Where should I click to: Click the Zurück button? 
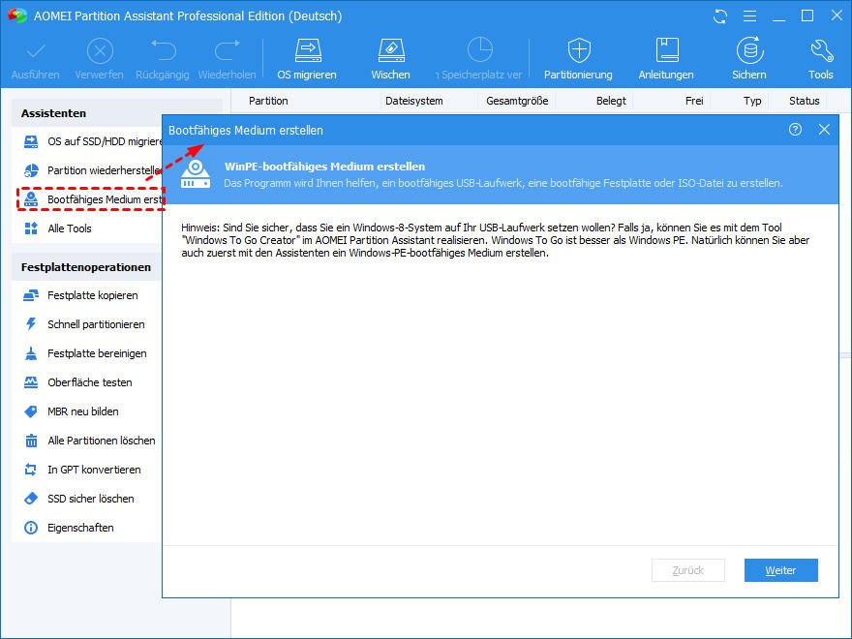tap(688, 570)
